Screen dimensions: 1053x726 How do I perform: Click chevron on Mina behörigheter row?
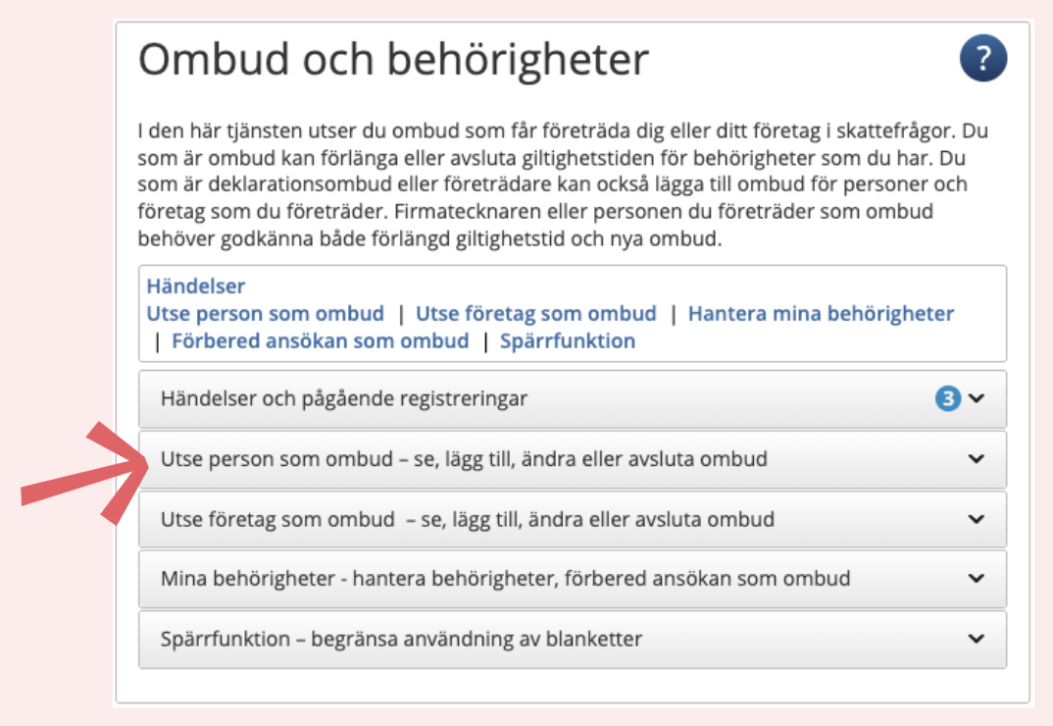pos(977,578)
